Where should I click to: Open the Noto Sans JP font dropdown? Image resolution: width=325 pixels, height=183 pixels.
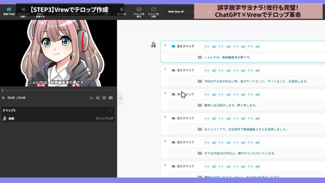[180, 12]
